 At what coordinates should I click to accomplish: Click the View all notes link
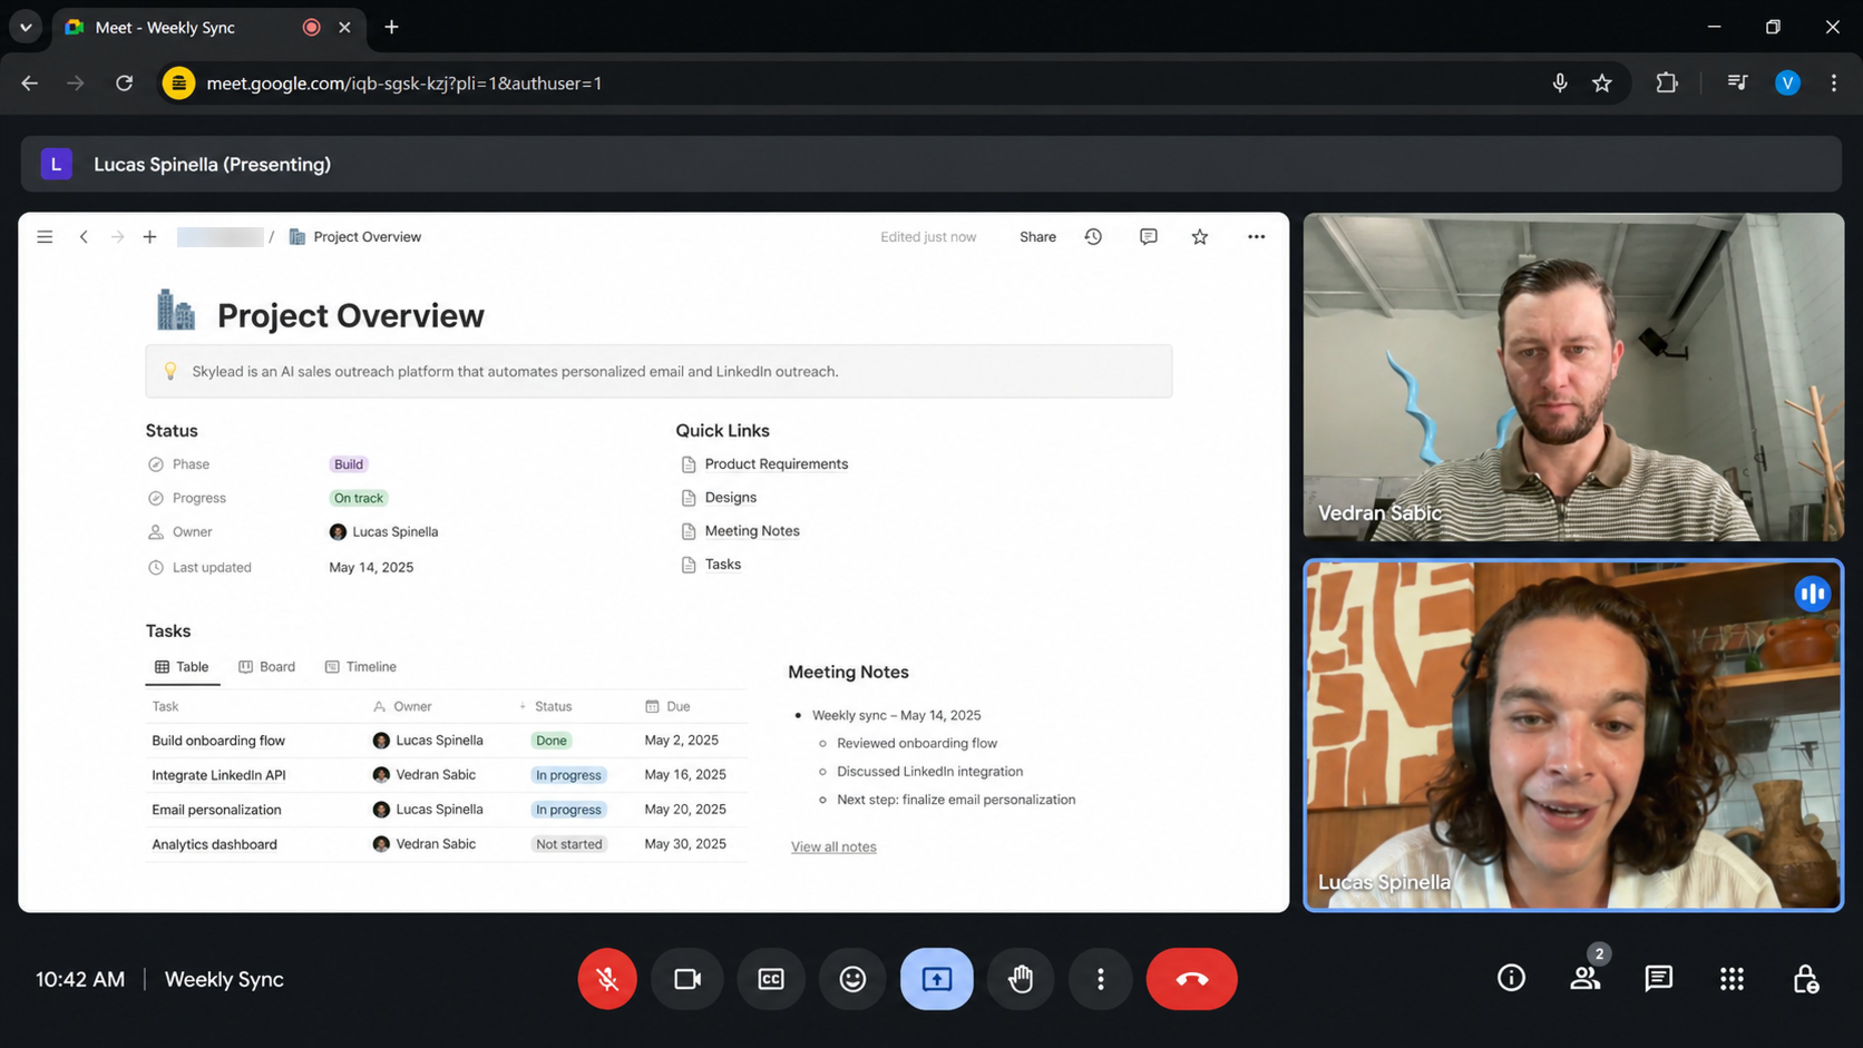point(833,846)
